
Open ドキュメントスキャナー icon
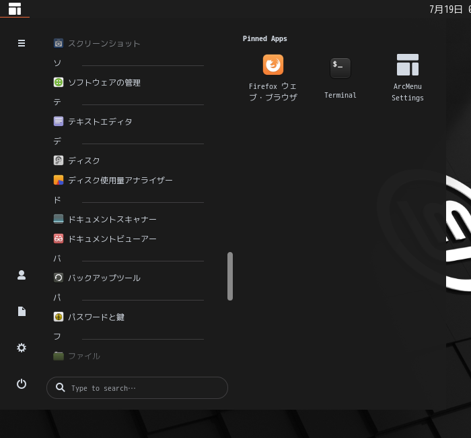tap(59, 219)
